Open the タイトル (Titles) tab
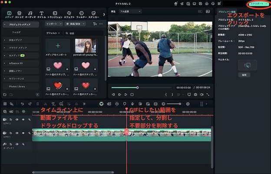This screenshot has height=174, width=271. [41, 15]
